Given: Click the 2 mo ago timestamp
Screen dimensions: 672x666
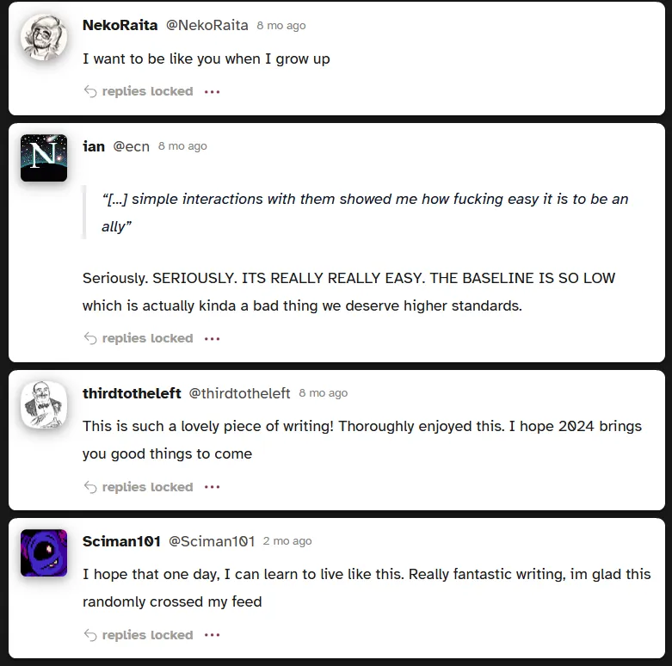Looking at the screenshot, I should (x=287, y=541).
